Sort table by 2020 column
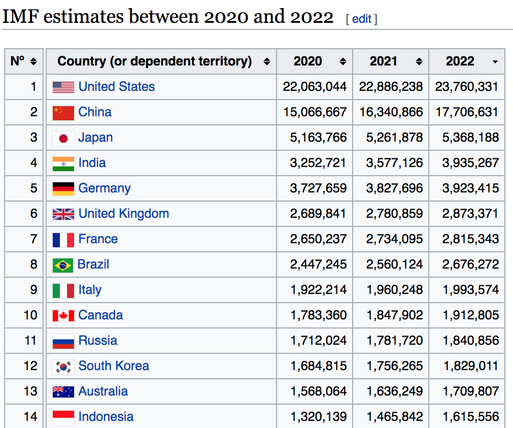The image size is (513, 428). pyautogui.click(x=343, y=62)
